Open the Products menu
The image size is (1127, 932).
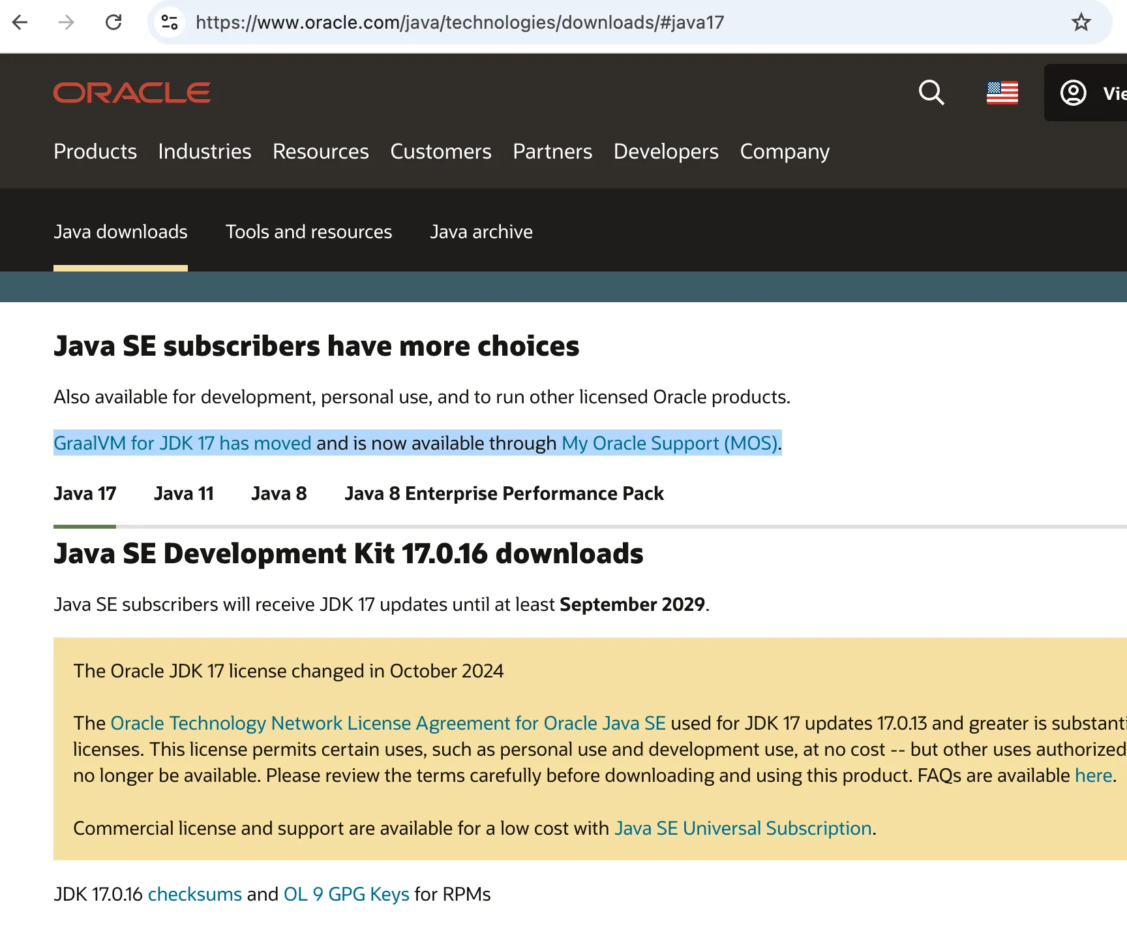tap(95, 151)
